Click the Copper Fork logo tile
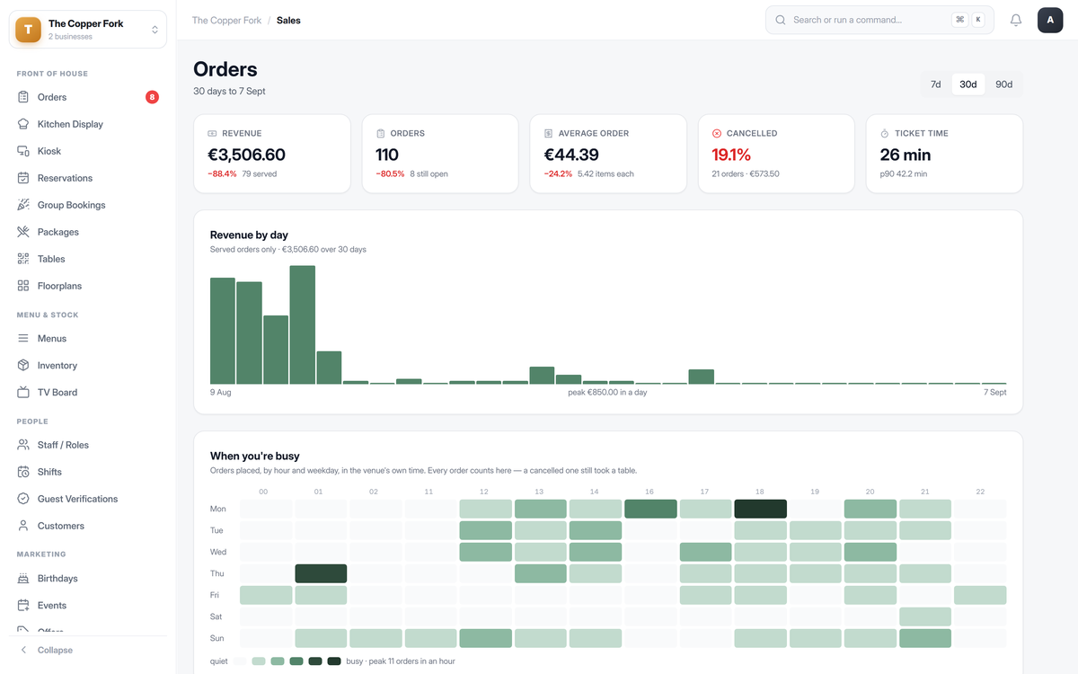 (29, 30)
